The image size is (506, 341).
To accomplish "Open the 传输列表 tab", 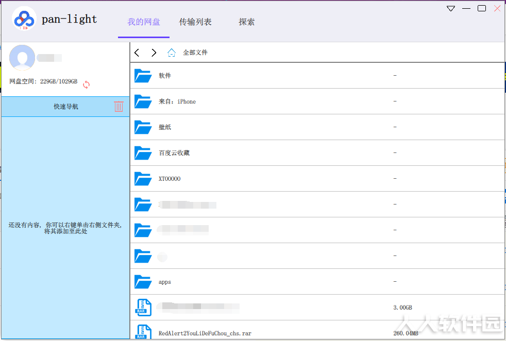I will 195,22.
